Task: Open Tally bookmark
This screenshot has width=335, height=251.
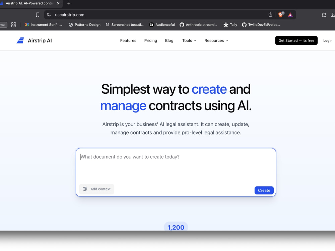Action: pyautogui.click(x=230, y=25)
